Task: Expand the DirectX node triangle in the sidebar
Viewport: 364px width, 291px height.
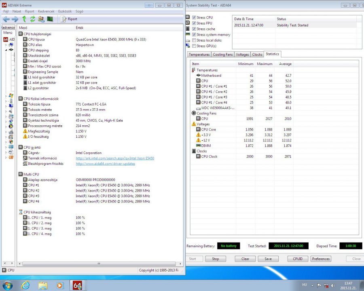Action: 6,127
